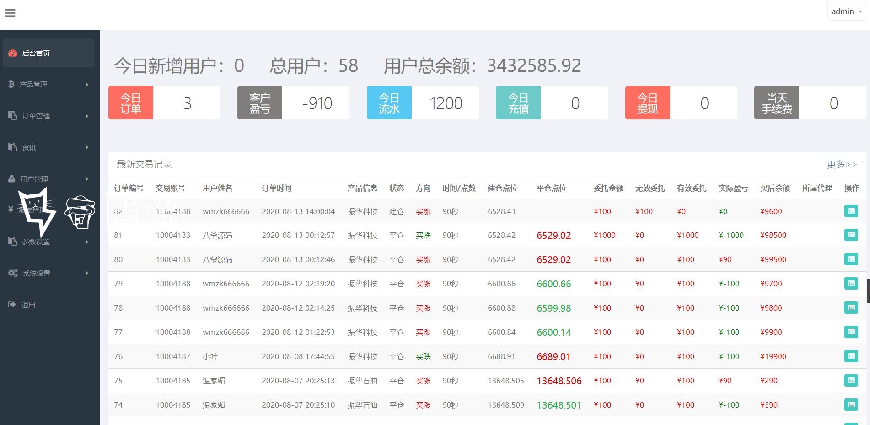Toggle the hamburger sidebar menu icon
870x425 pixels.
point(10,13)
